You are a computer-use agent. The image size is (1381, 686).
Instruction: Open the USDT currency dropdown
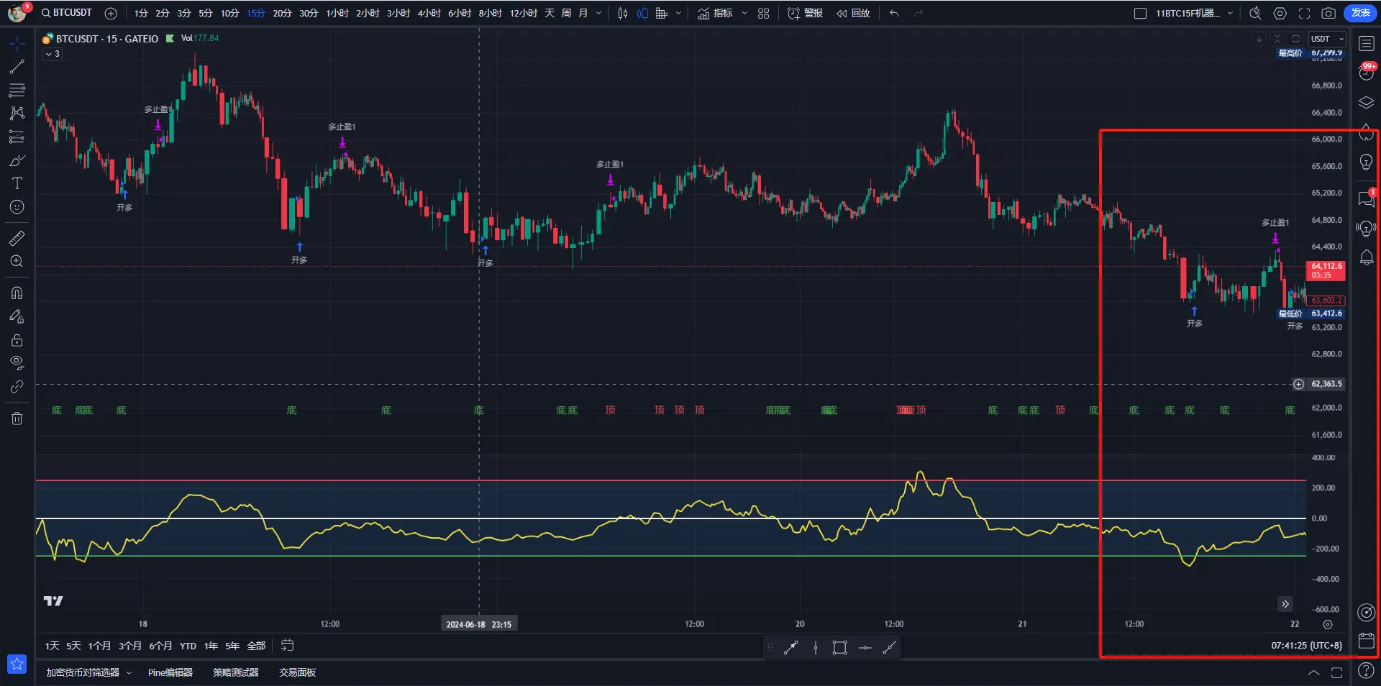click(x=1327, y=39)
